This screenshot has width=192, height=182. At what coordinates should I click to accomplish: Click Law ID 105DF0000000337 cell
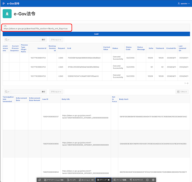(51, 117)
